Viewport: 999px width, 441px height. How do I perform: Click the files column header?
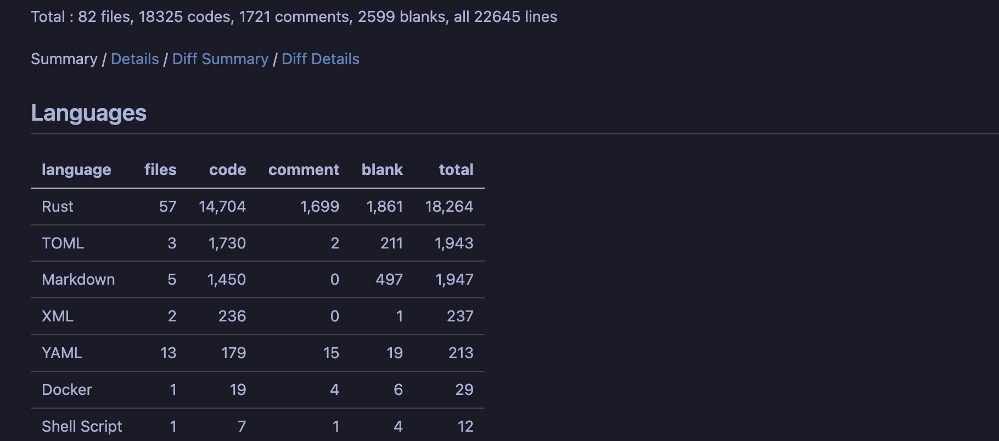coord(160,170)
